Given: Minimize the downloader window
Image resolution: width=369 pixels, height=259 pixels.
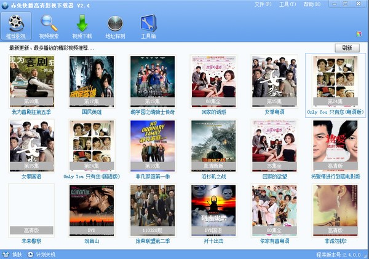Looking at the screenshot, I should [335, 4].
